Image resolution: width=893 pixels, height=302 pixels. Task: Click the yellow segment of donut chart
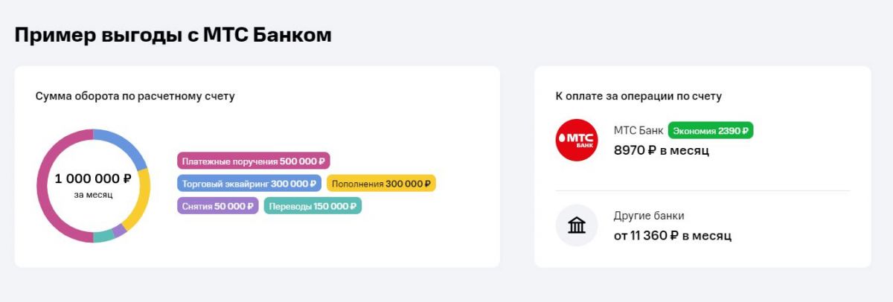pyautogui.click(x=141, y=201)
